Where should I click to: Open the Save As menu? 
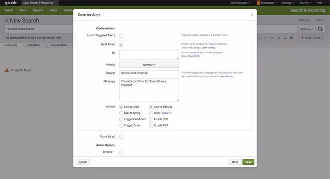coord(305,20)
